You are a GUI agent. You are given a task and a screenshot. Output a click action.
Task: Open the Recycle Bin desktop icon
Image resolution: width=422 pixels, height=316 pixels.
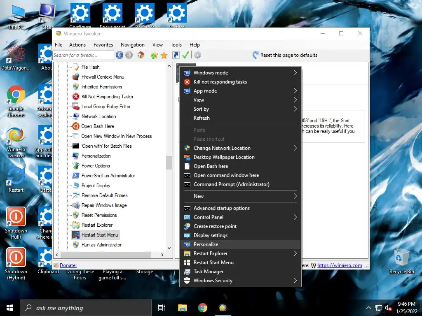click(x=401, y=261)
